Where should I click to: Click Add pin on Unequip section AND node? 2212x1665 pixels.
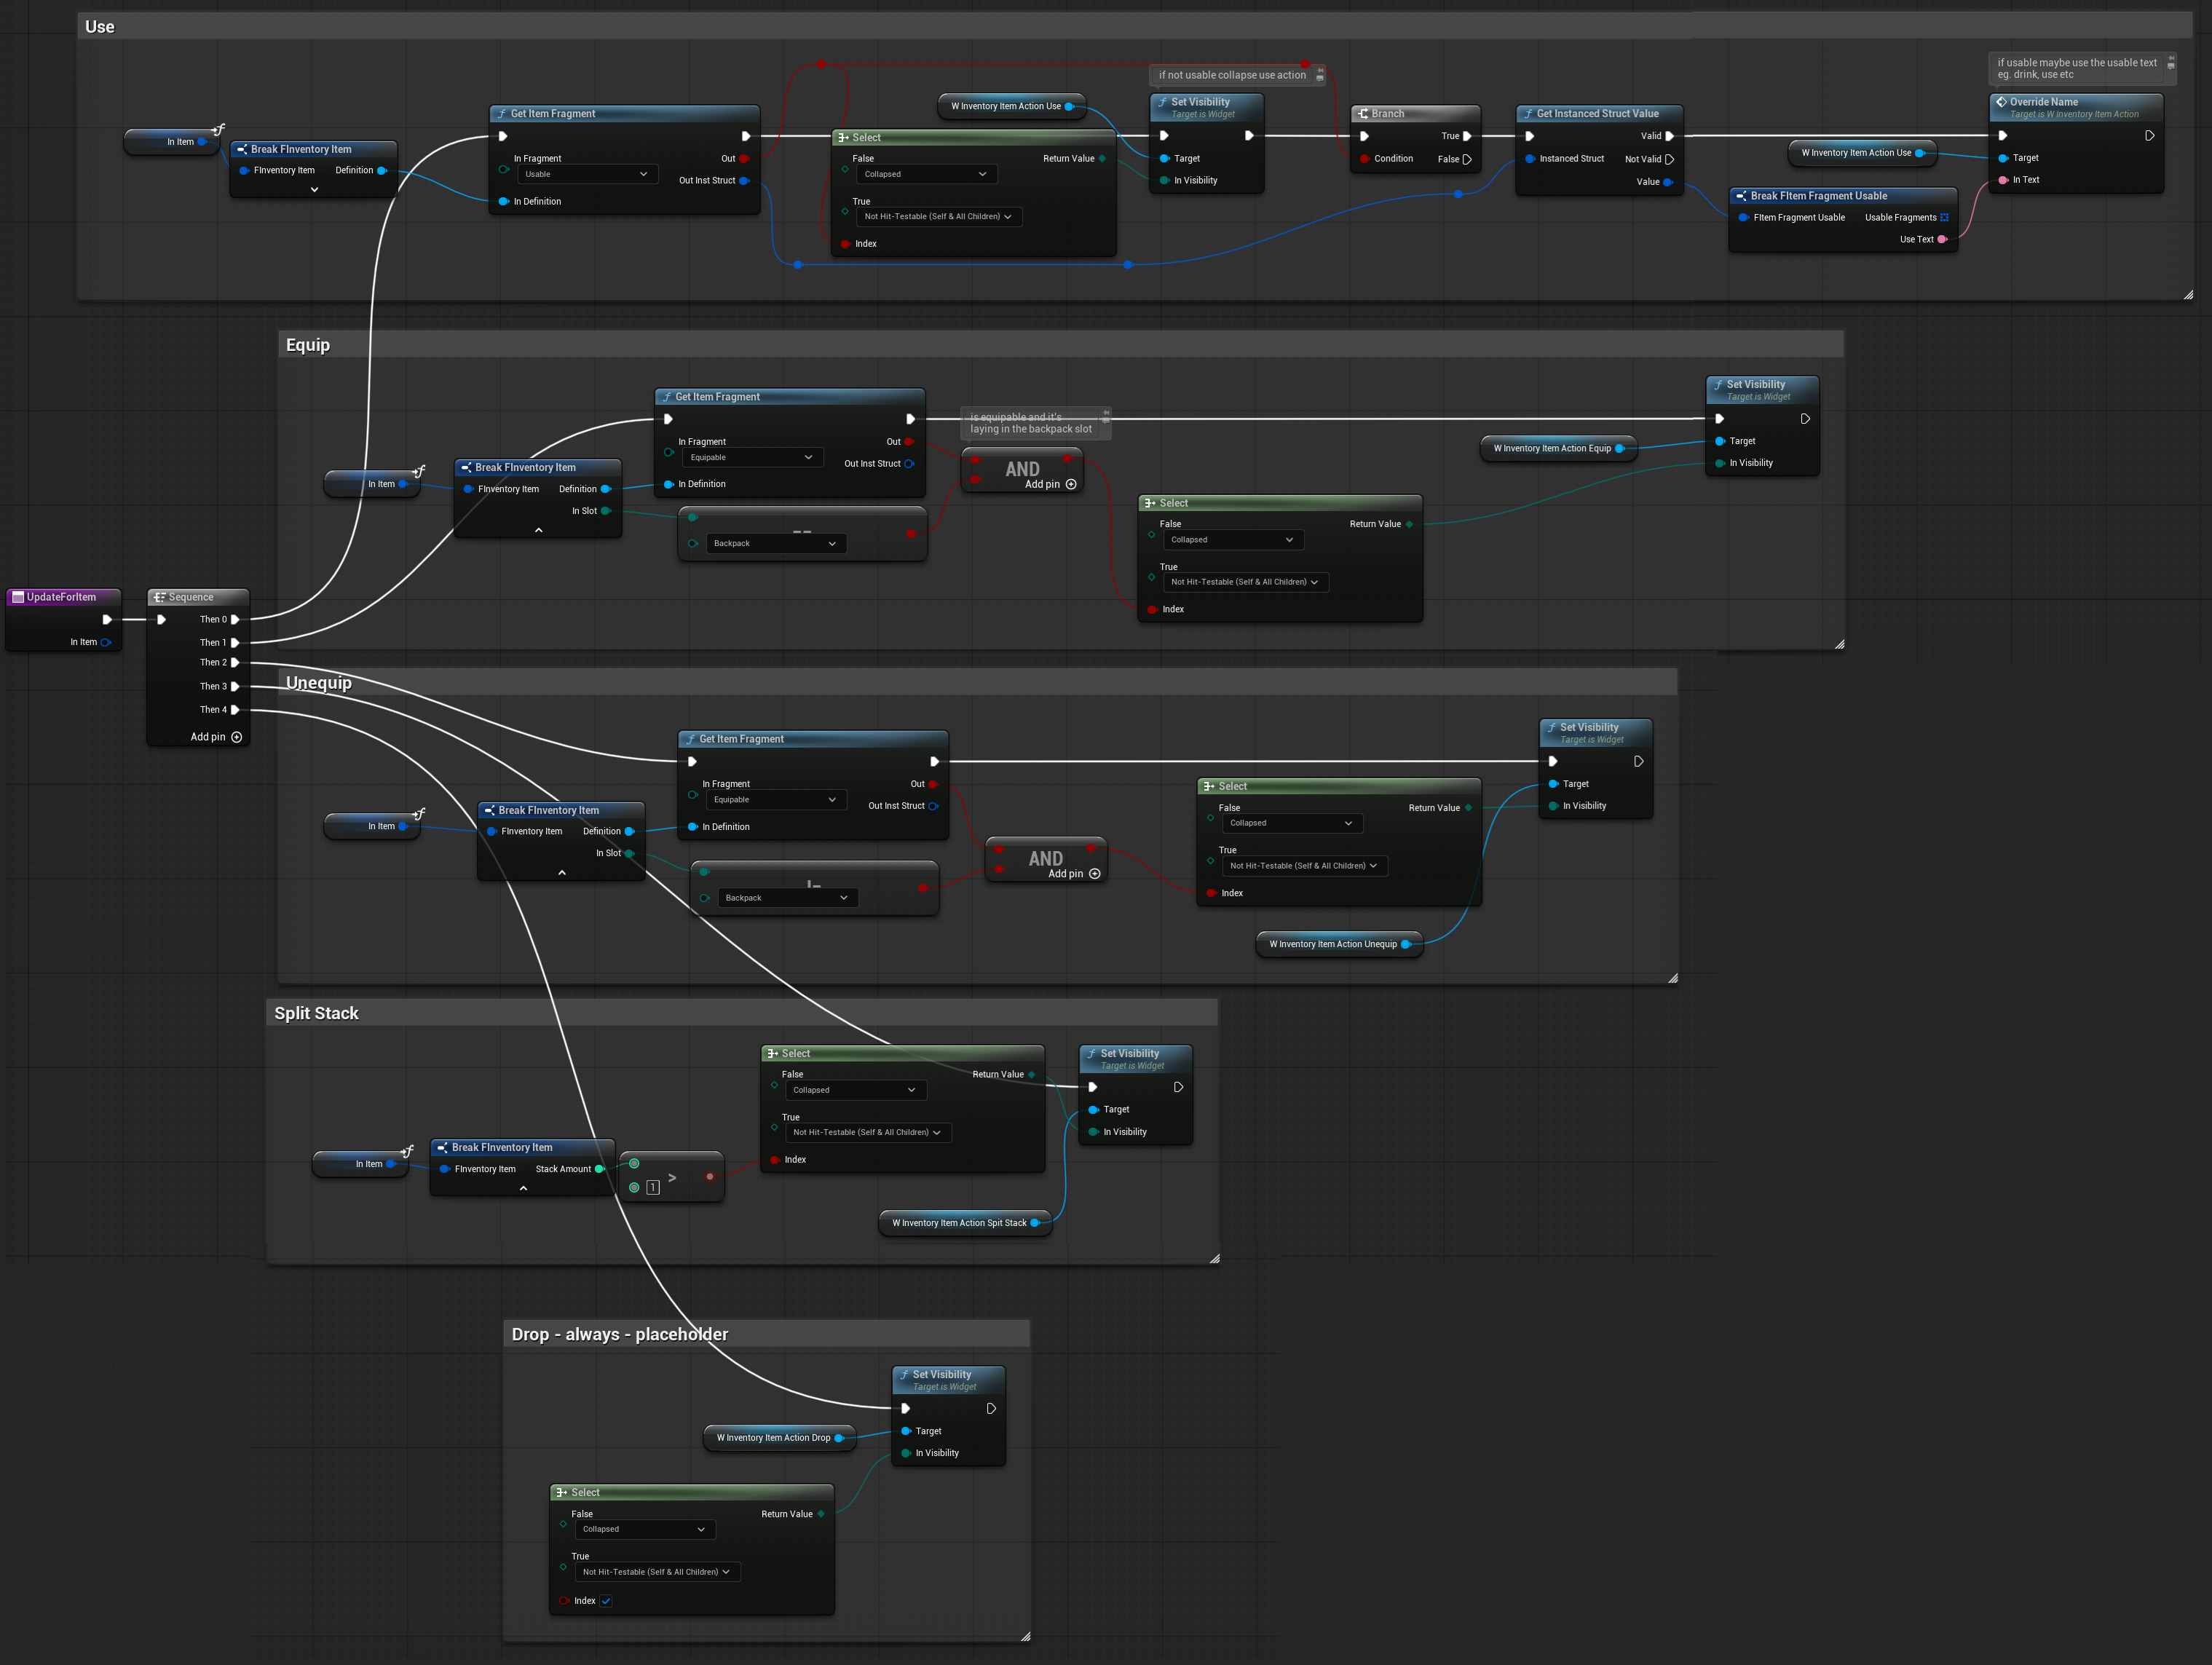[1094, 874]
